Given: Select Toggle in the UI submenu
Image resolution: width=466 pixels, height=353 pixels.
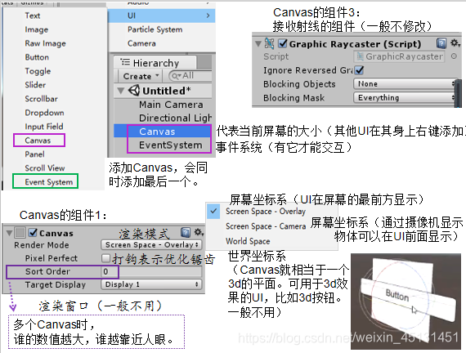Looking at the screenshot, I should [x=38, y=71].
